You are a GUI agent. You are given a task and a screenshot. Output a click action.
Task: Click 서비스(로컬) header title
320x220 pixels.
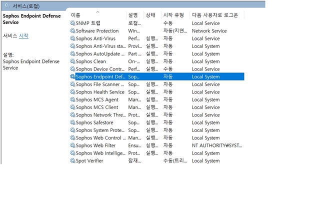pos(26,6)
